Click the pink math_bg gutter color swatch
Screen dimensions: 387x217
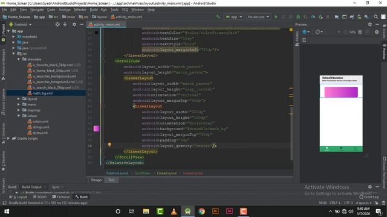click(x=96, y=128)
